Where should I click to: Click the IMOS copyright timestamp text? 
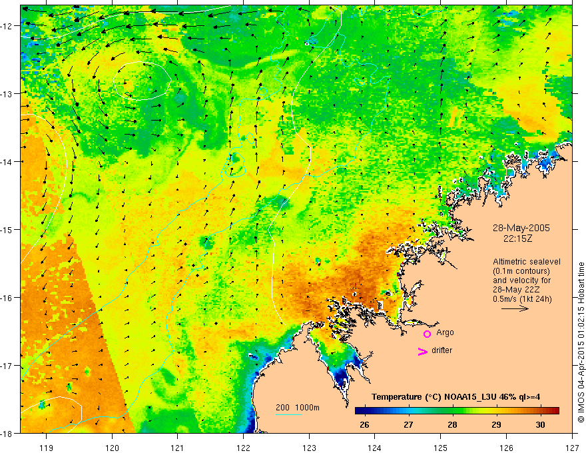point(581,344)
